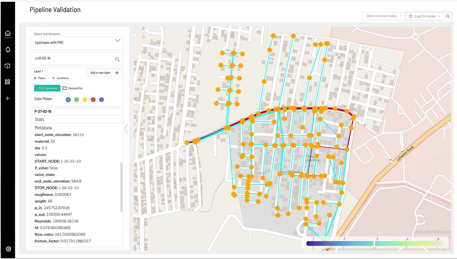Click Reynolds value 189838.36116
This screenshot has width=457, height=259.
point(66,221)
